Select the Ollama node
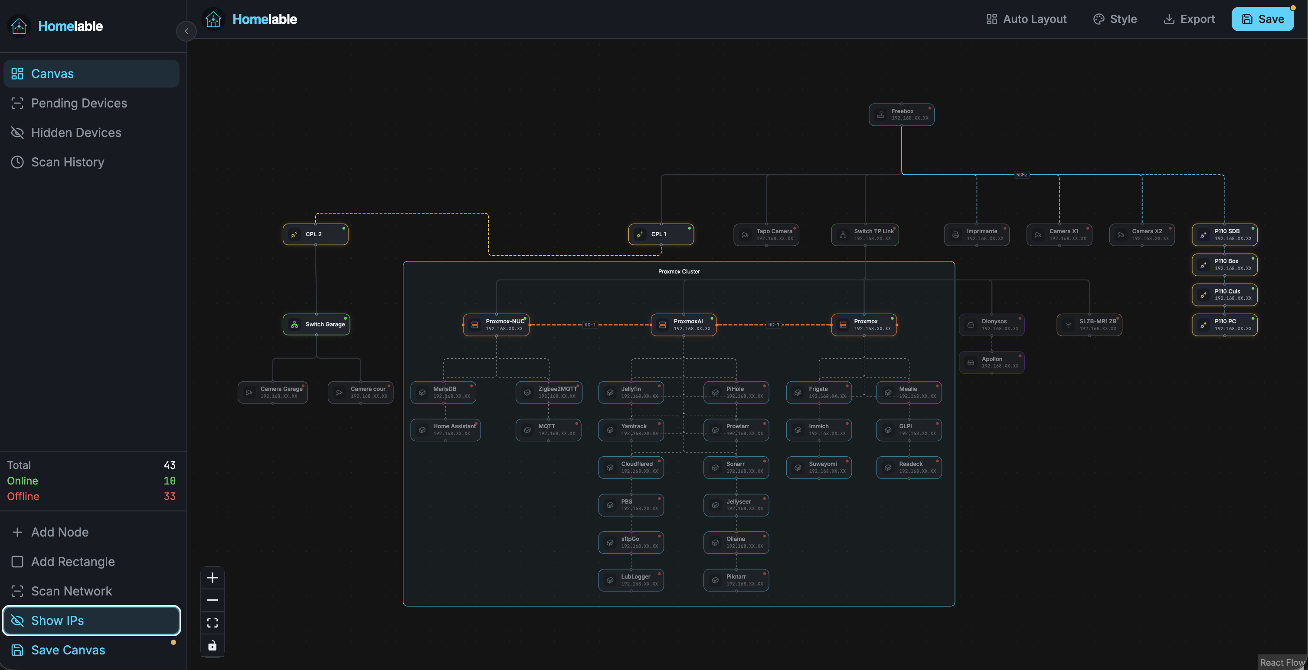The height and width of the screenshot is (670, 1308). (x=736, y=543)
